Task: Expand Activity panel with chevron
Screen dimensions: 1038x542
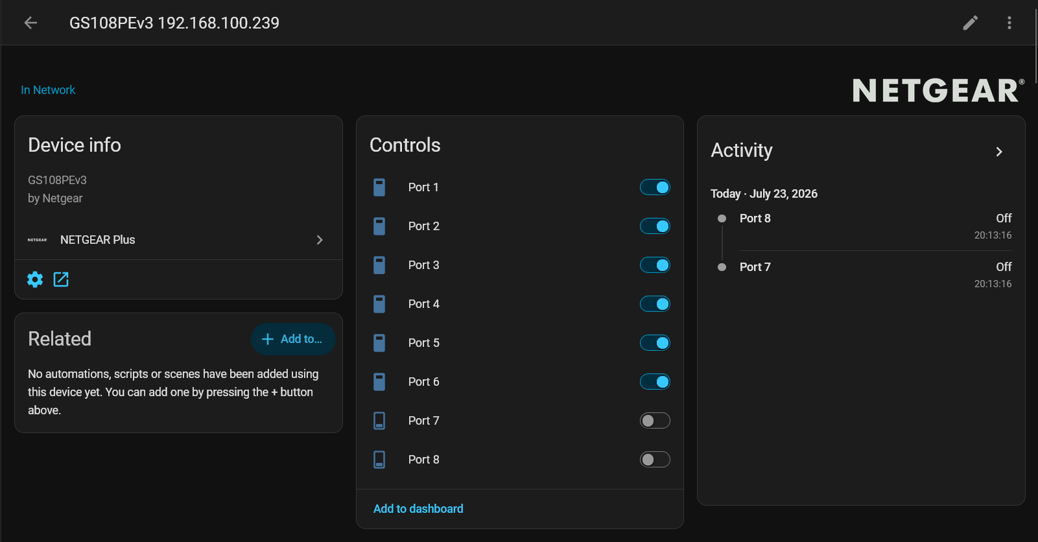Action: click(999, 152)
